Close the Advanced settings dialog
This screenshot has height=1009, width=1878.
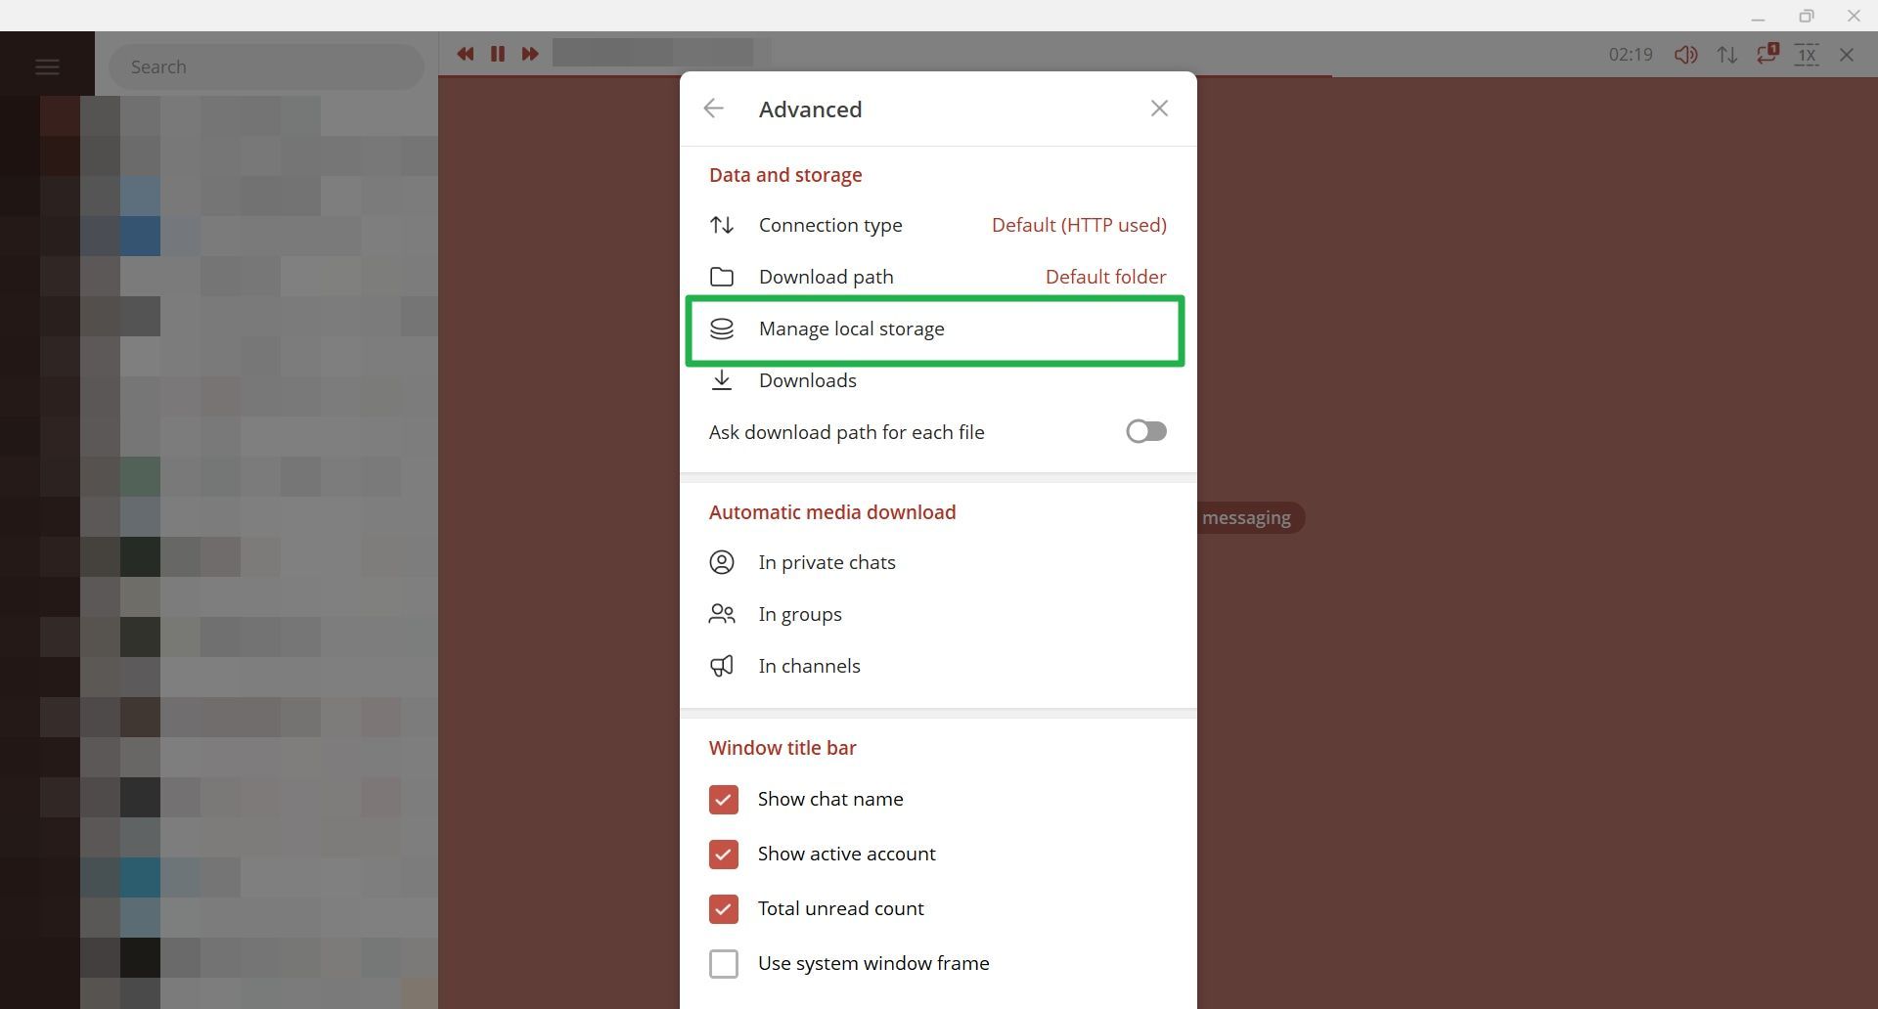(1159, 109)
